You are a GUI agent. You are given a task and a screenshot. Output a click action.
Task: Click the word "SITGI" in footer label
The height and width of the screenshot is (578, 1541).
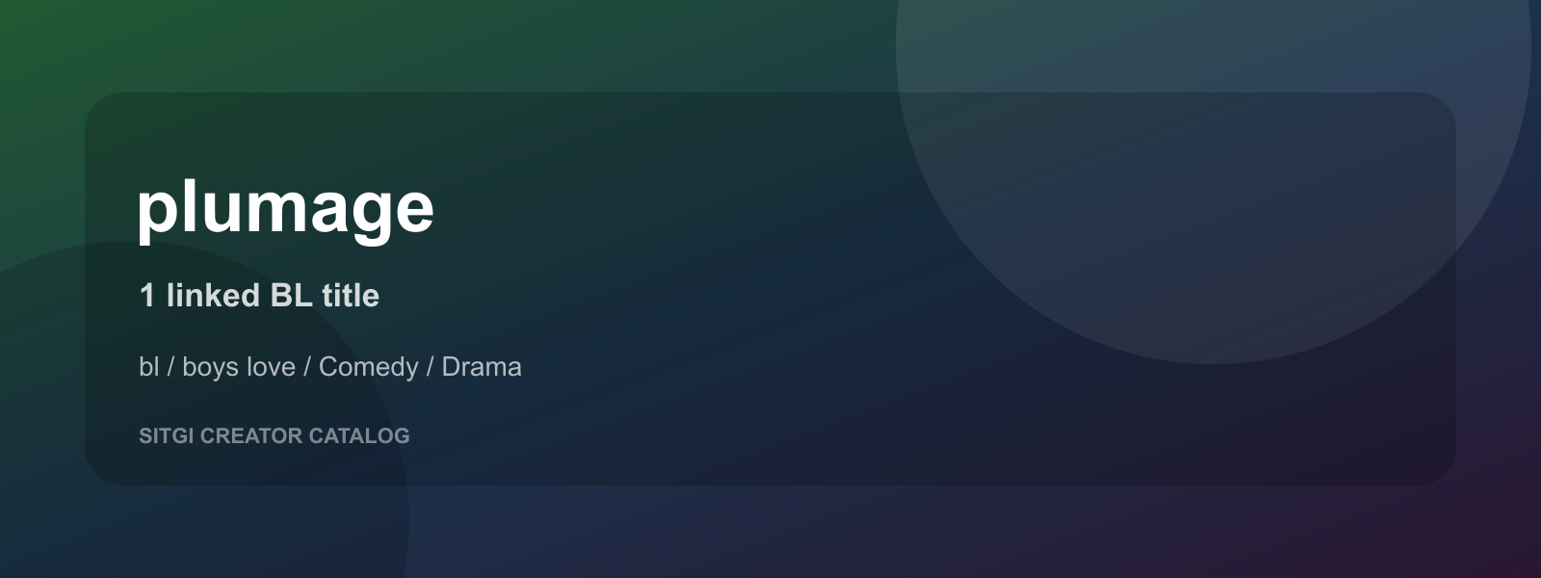point(167,436)
